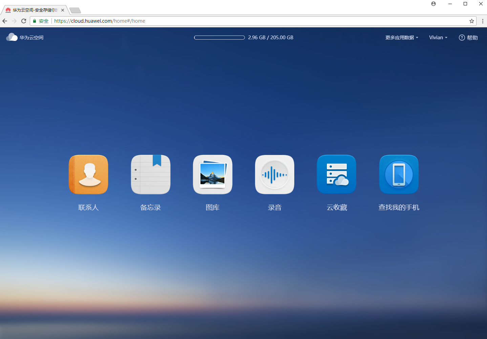Screen dimensions: 487x339
Task: Open the Vivian account dropdown
Action: (438, 38)
